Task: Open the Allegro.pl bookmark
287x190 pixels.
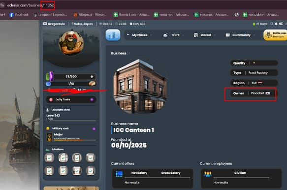Action: click(x=90, y=15)
